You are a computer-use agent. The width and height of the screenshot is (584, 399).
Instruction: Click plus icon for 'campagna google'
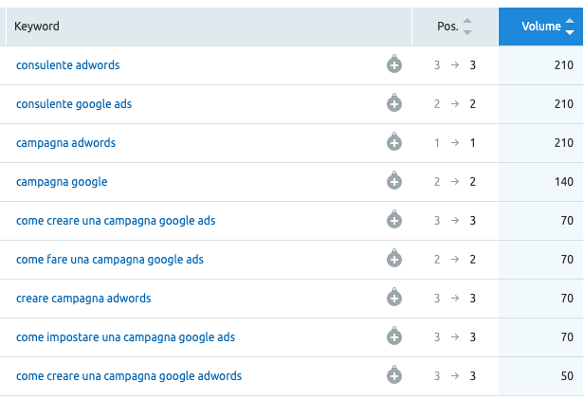point(394,180)
